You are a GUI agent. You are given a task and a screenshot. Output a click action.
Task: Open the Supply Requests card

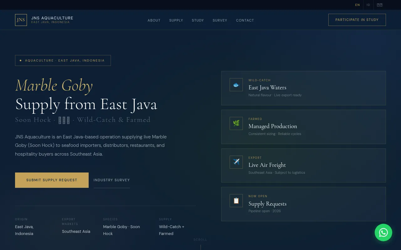[x=304, y=204]
